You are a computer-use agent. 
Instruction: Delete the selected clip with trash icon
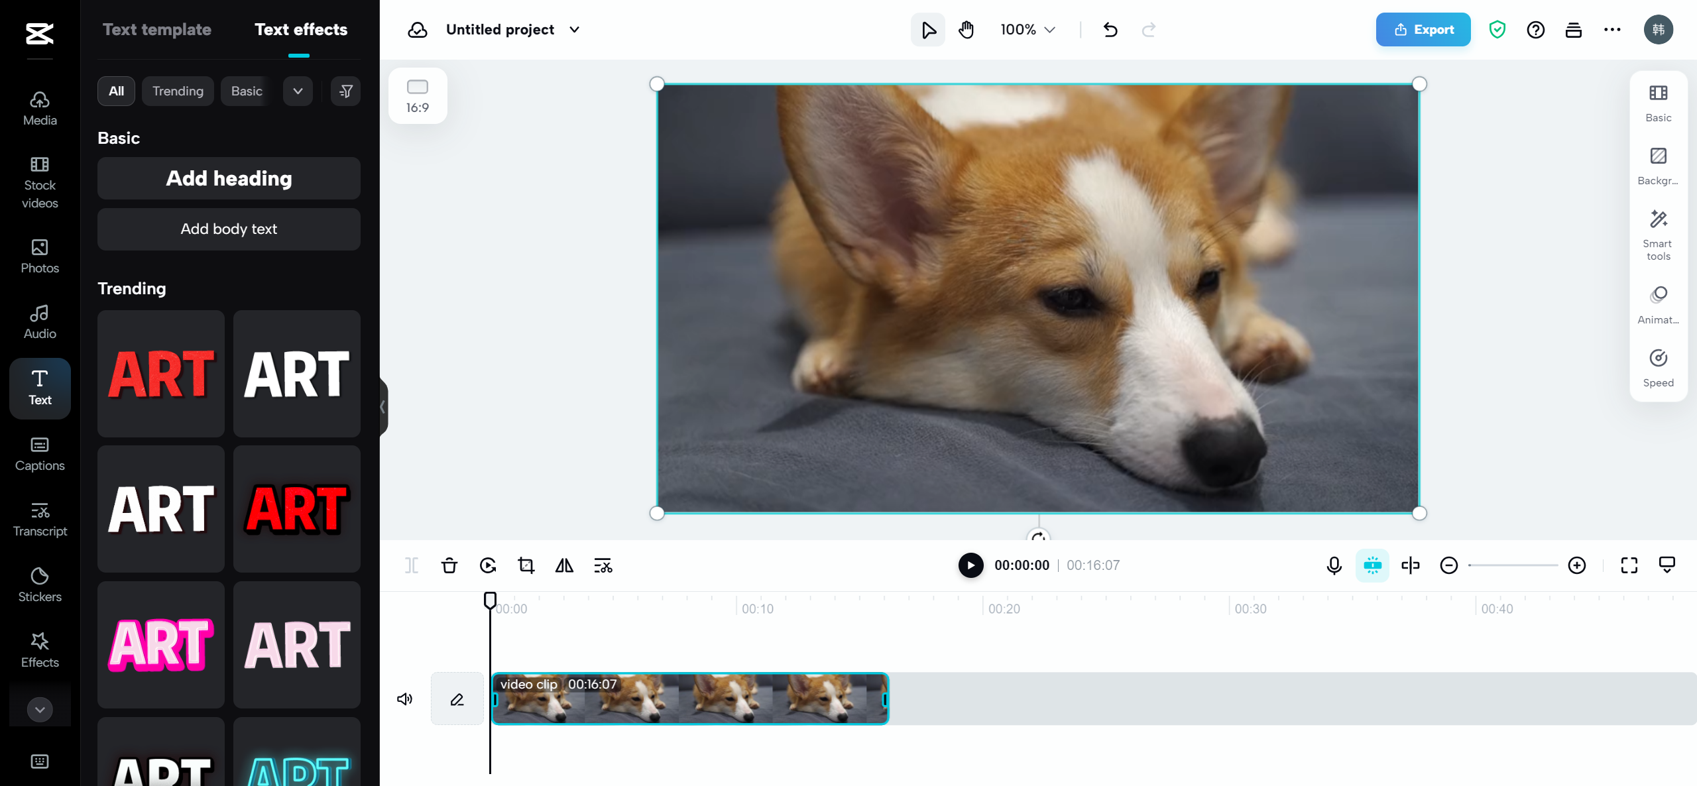(449, 565)
